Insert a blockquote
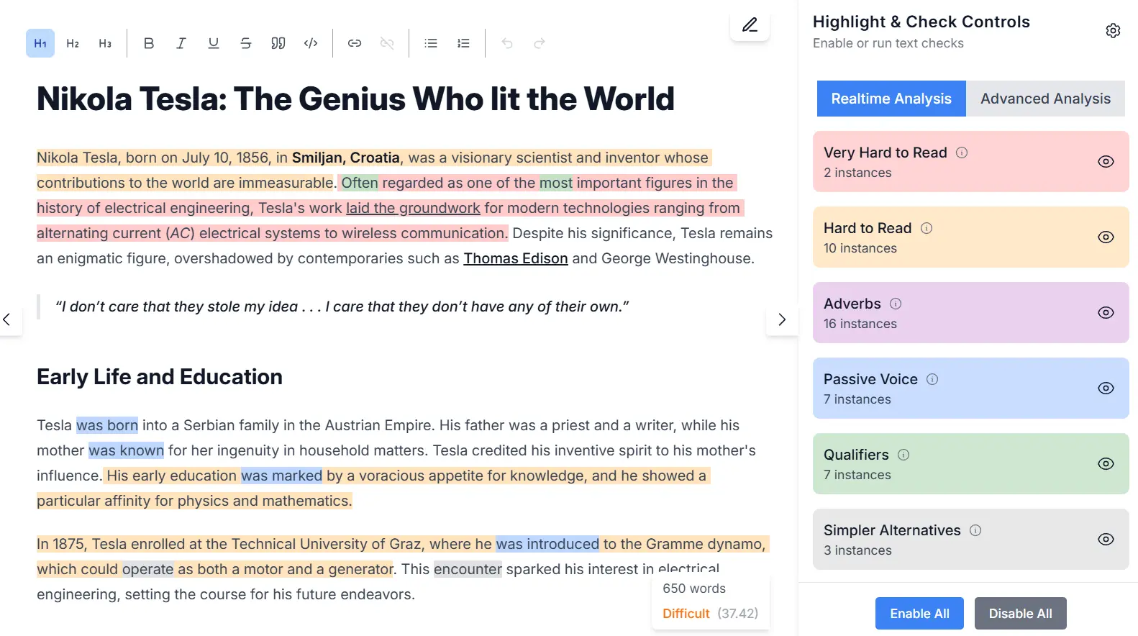The image size is (1138, 636). (278, 43)
